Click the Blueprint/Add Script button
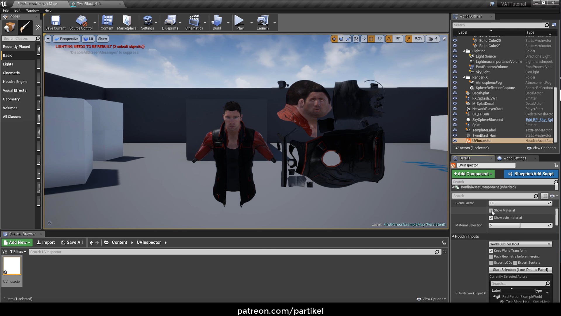 [531, 174]
